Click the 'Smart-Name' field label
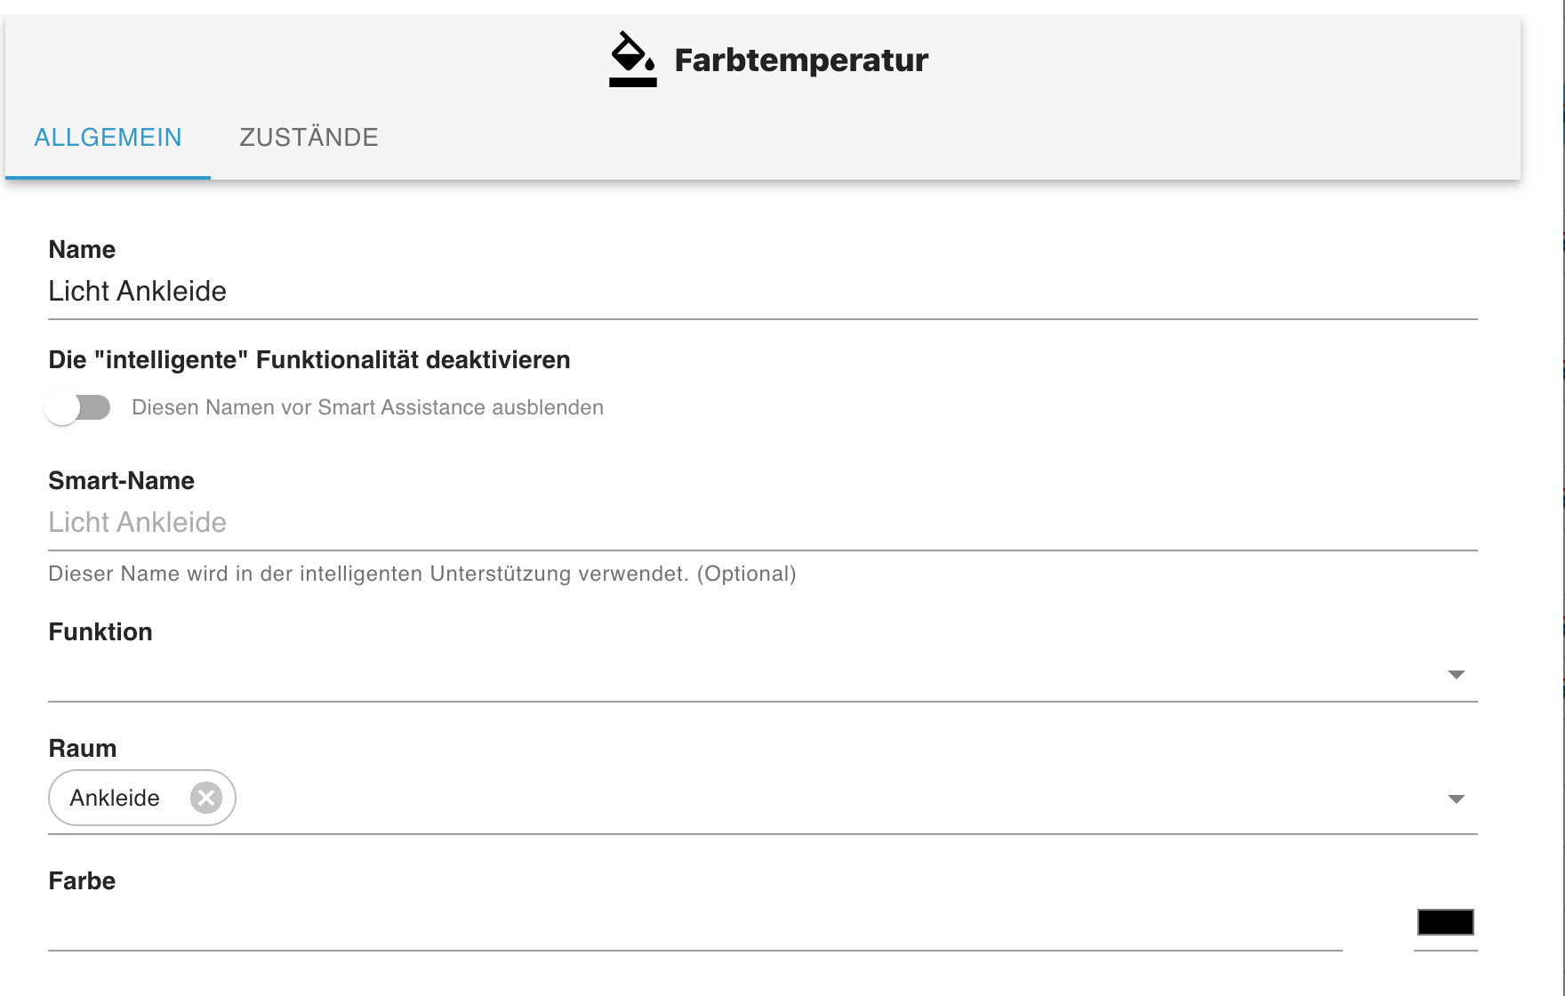Image resolution: width=1565 pixels, height=996 pixels. tap(121, 481)
